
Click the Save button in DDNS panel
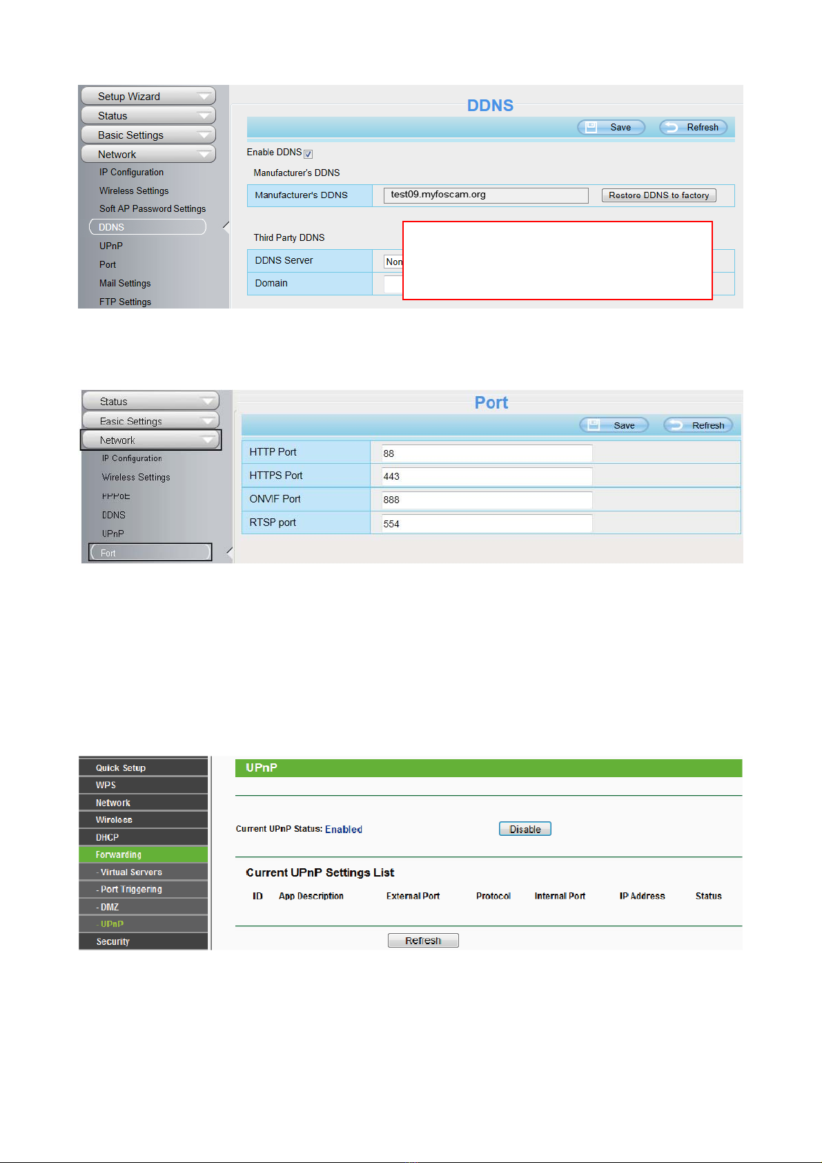click(611, 127)
